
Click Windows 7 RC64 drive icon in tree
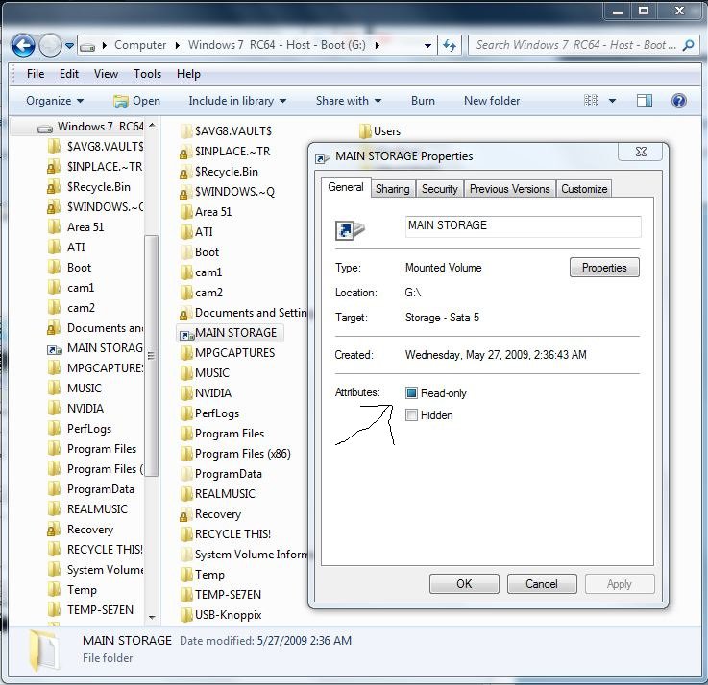(45, 129)
